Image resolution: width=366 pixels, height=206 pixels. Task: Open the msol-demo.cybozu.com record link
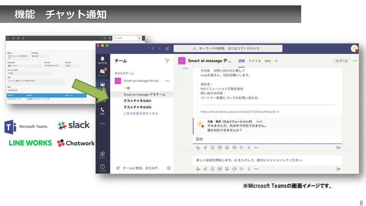pyautogui.click(x=239, y=112)
